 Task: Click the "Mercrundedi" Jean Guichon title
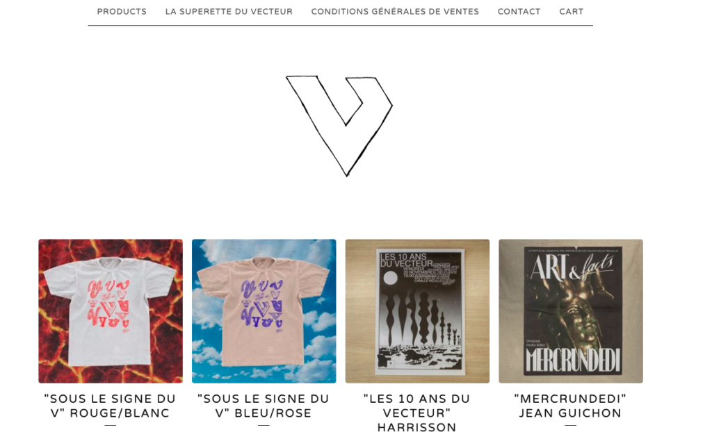(570, 406)
